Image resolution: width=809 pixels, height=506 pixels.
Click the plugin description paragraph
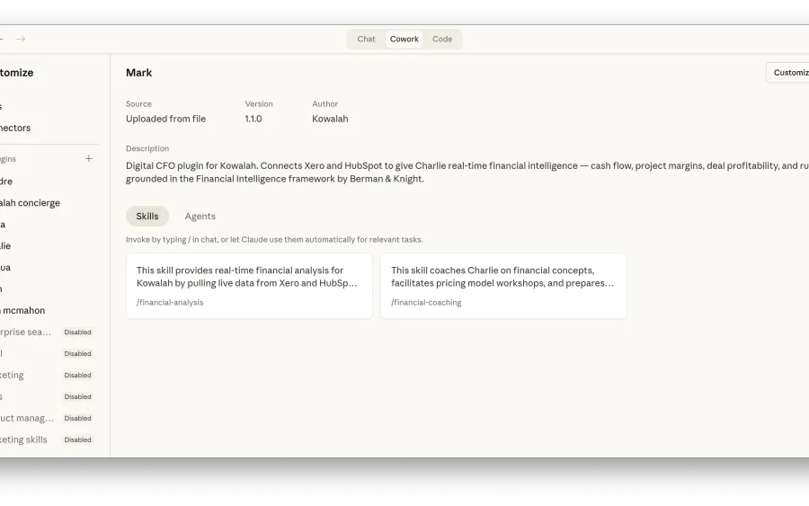pyautogui.click(x=467, y=173)
